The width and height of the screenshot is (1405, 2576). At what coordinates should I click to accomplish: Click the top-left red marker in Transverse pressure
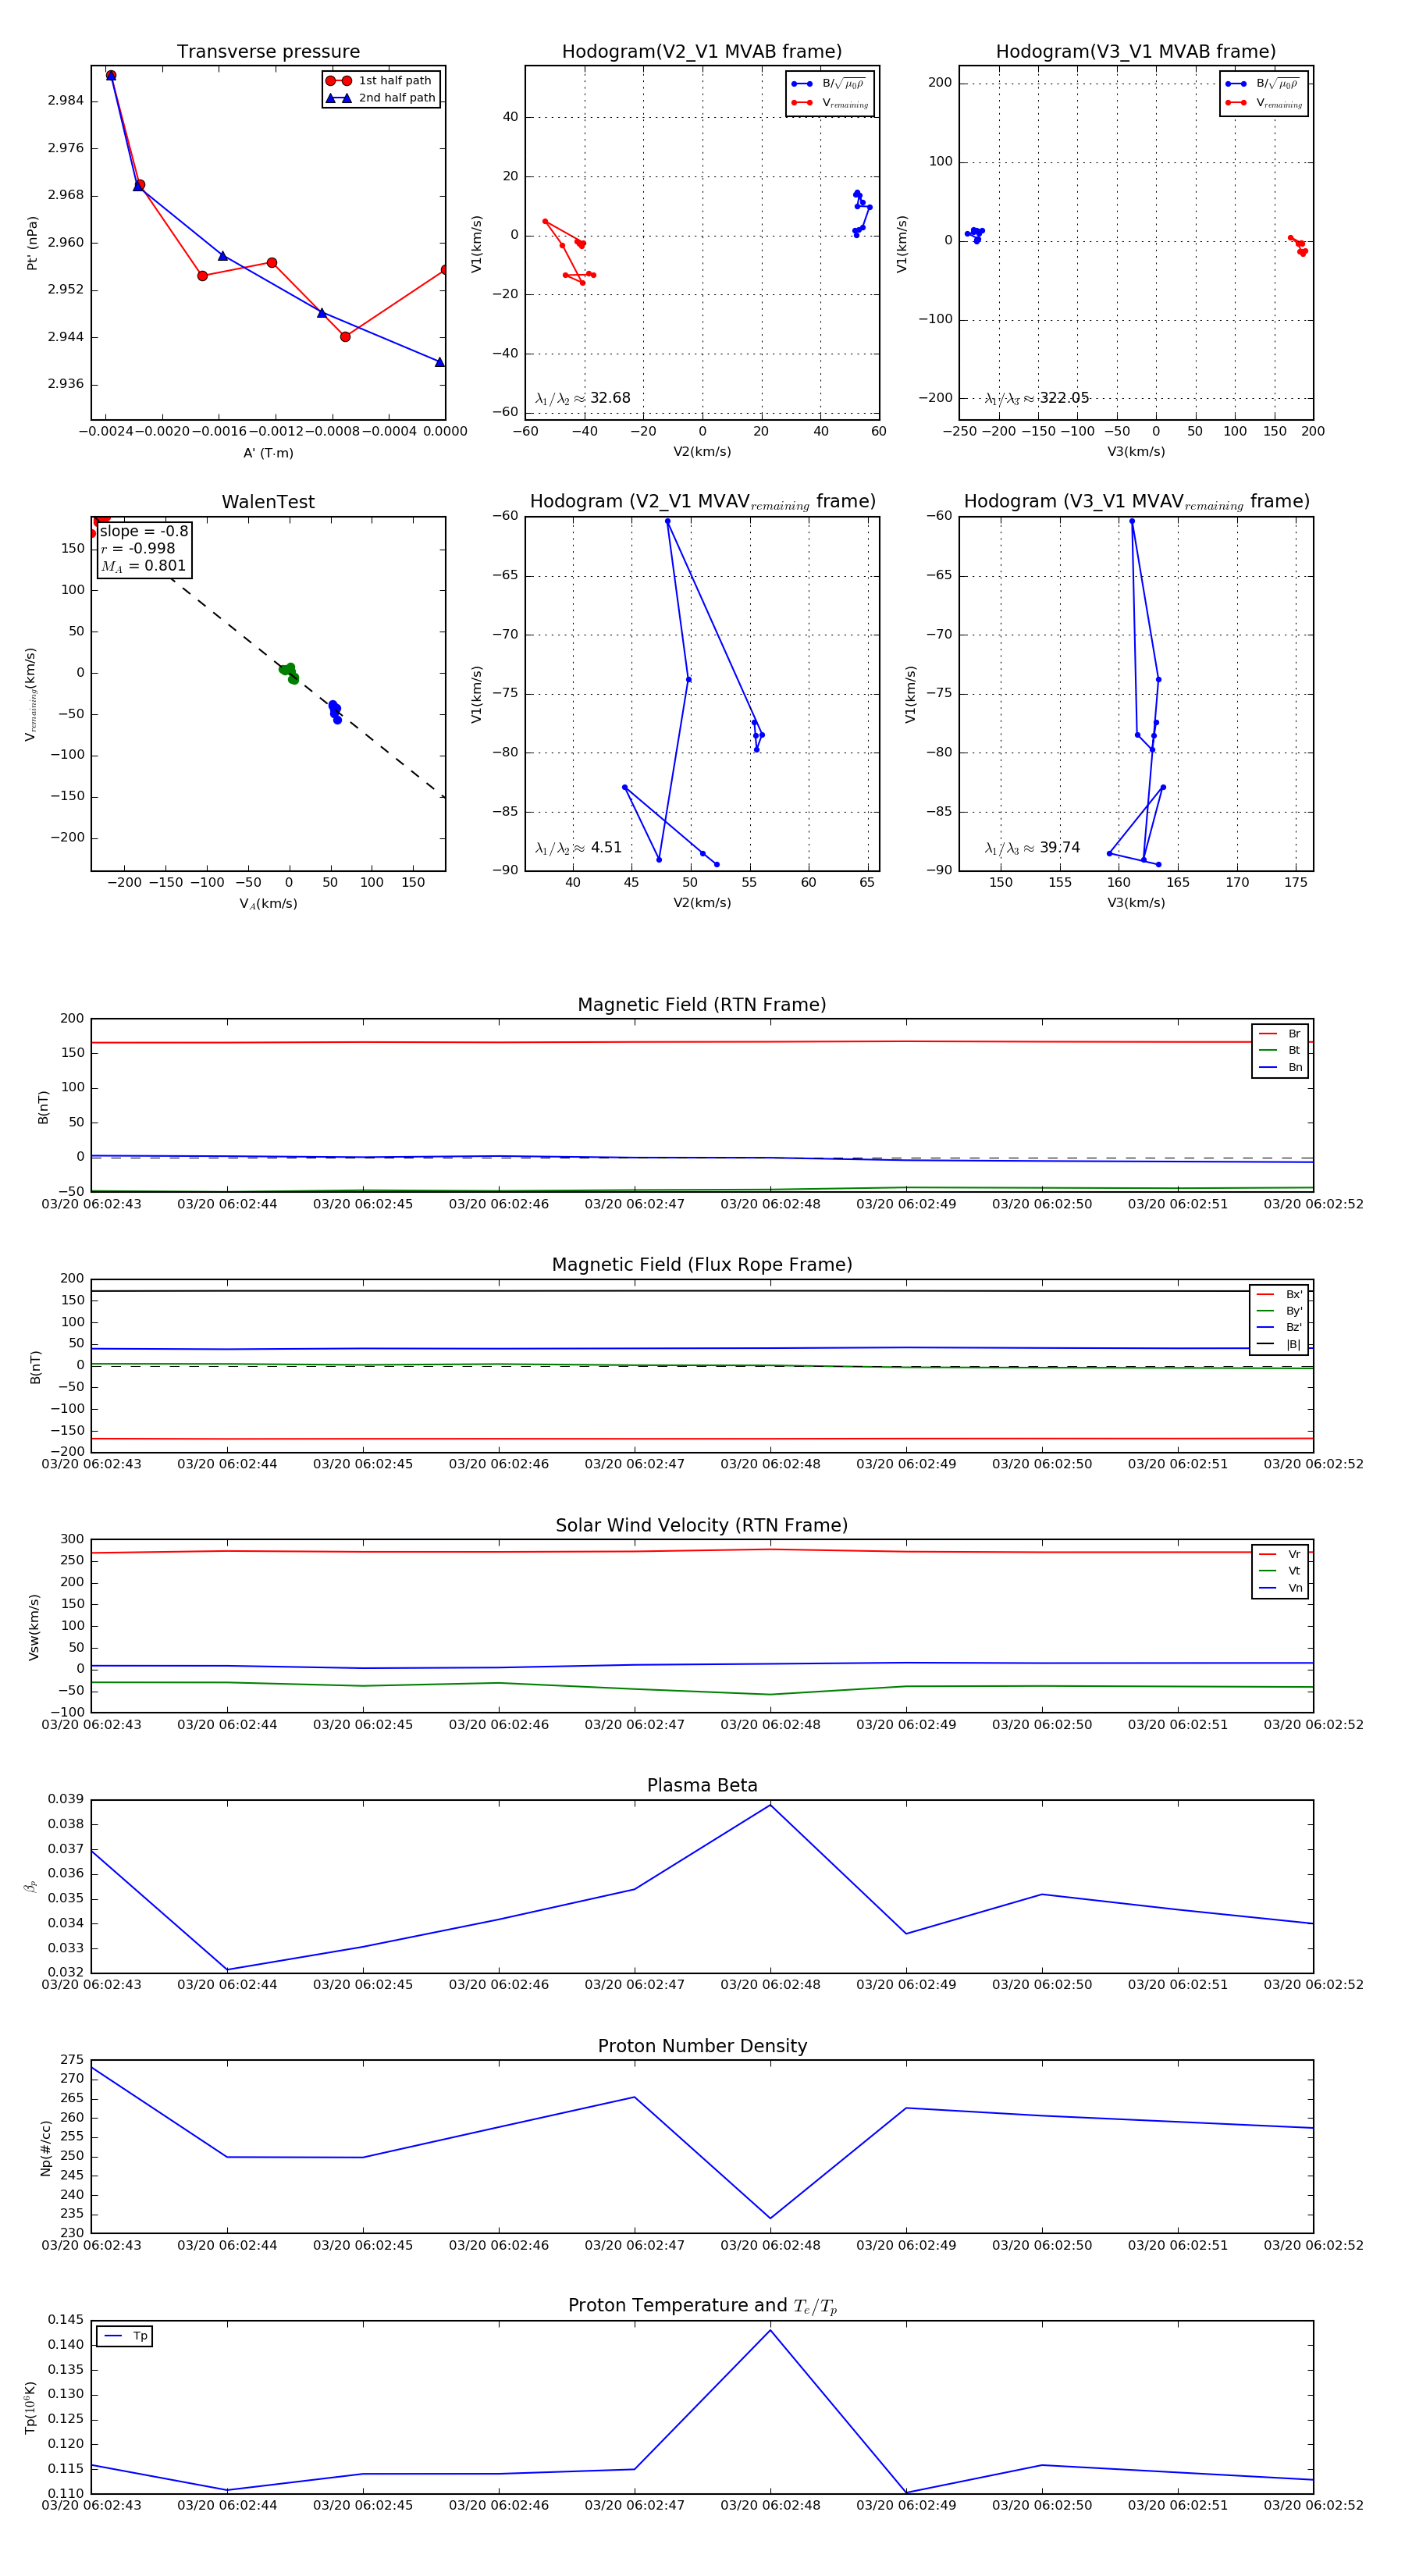click(111, 75)
